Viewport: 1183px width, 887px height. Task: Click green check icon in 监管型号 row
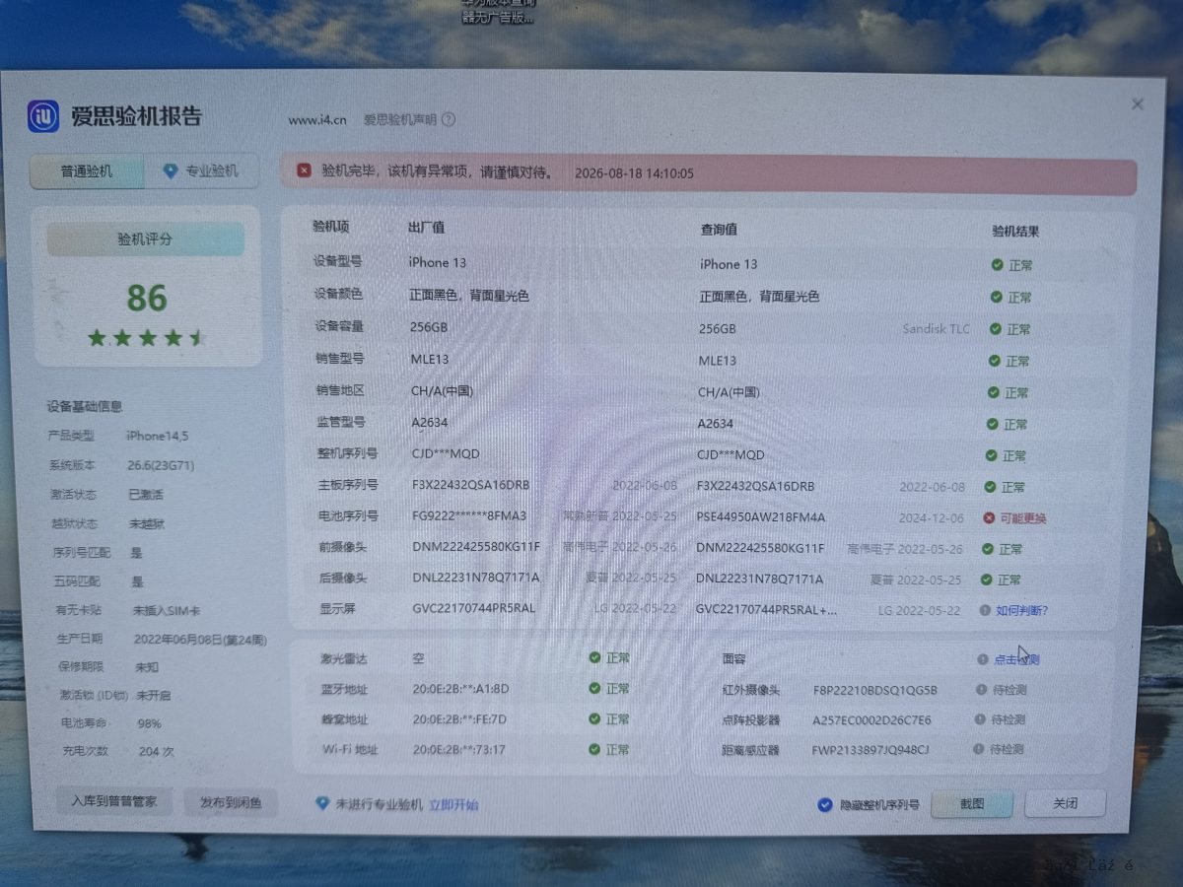993,424
